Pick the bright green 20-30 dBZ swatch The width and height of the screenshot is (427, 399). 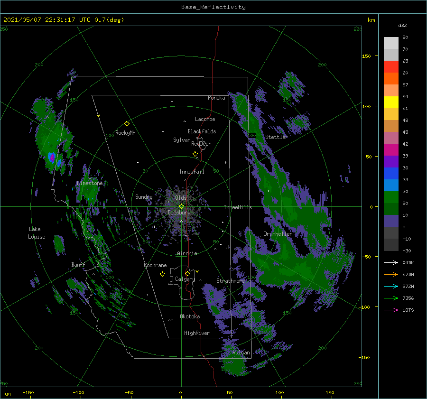tap(391, 197)
